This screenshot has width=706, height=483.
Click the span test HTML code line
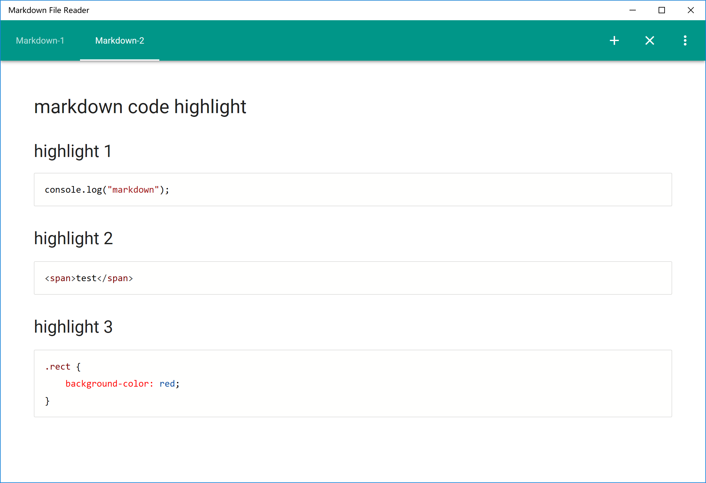click(x=89, y=278)
